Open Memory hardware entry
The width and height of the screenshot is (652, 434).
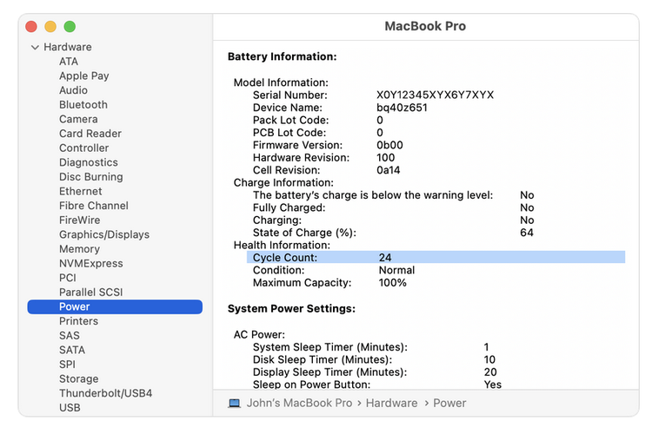click(x=79, y=249)
